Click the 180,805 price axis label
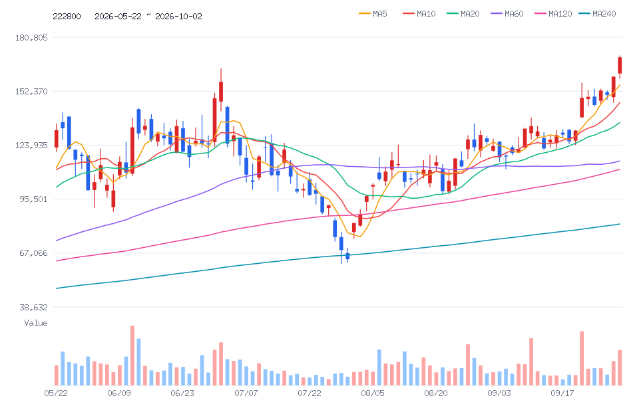 point(31,37)
